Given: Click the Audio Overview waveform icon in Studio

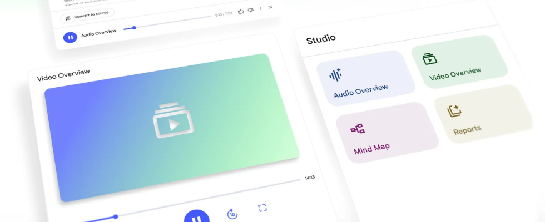Looking at the screenshot, I should point(335,75).
